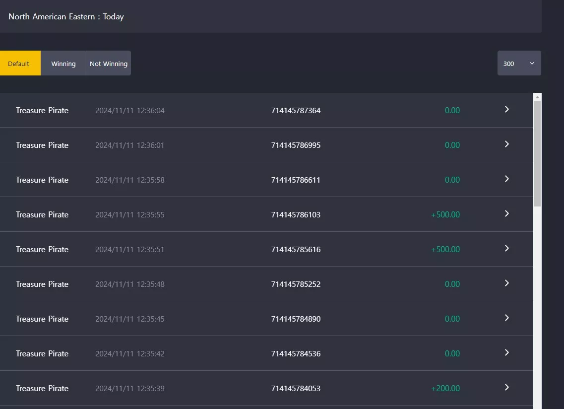Expand row arrow for 714145784536

coord(507,353)
